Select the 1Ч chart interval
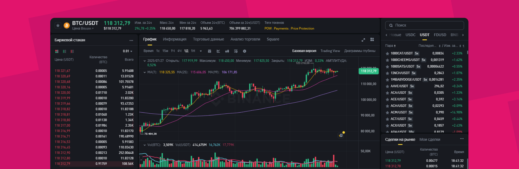 point(173,51)
